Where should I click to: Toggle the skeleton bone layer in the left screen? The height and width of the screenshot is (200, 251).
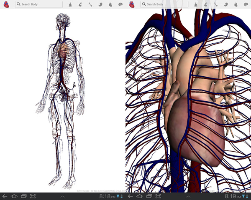coord(90,5)
